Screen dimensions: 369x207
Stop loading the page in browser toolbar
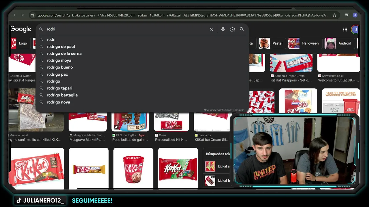[x=22, y=15]
